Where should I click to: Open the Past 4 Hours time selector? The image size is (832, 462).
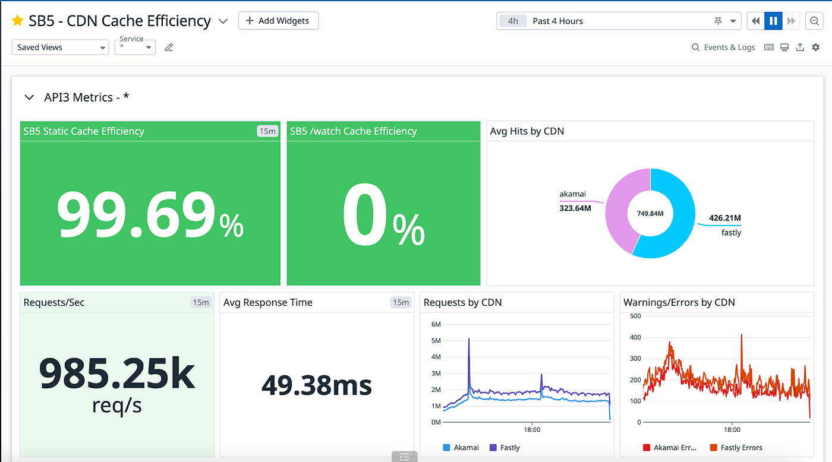(x=619, y=21)
